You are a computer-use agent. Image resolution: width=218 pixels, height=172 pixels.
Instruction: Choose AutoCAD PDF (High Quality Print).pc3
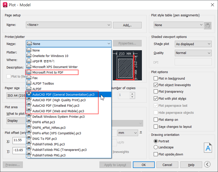(69, 100)
